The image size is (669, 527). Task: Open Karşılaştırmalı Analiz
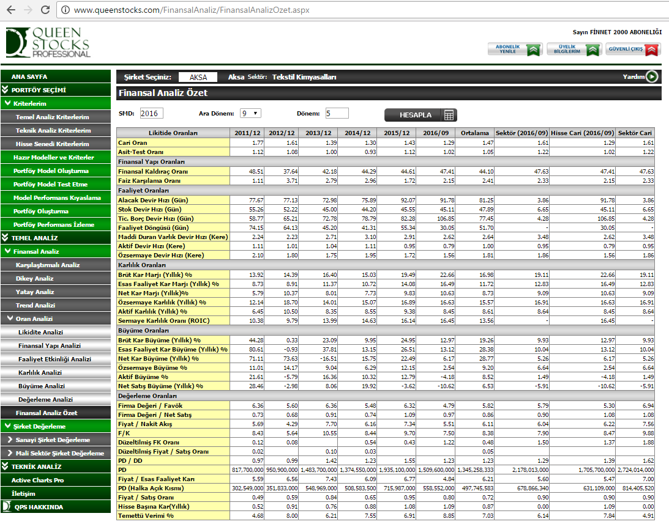(x=56, y=265)
